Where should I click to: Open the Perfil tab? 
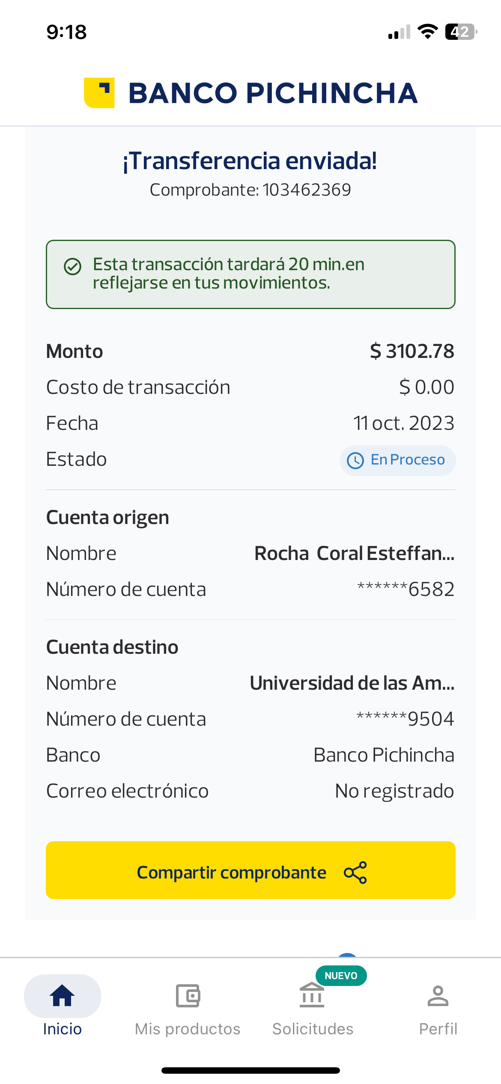tap(438, 1028)
